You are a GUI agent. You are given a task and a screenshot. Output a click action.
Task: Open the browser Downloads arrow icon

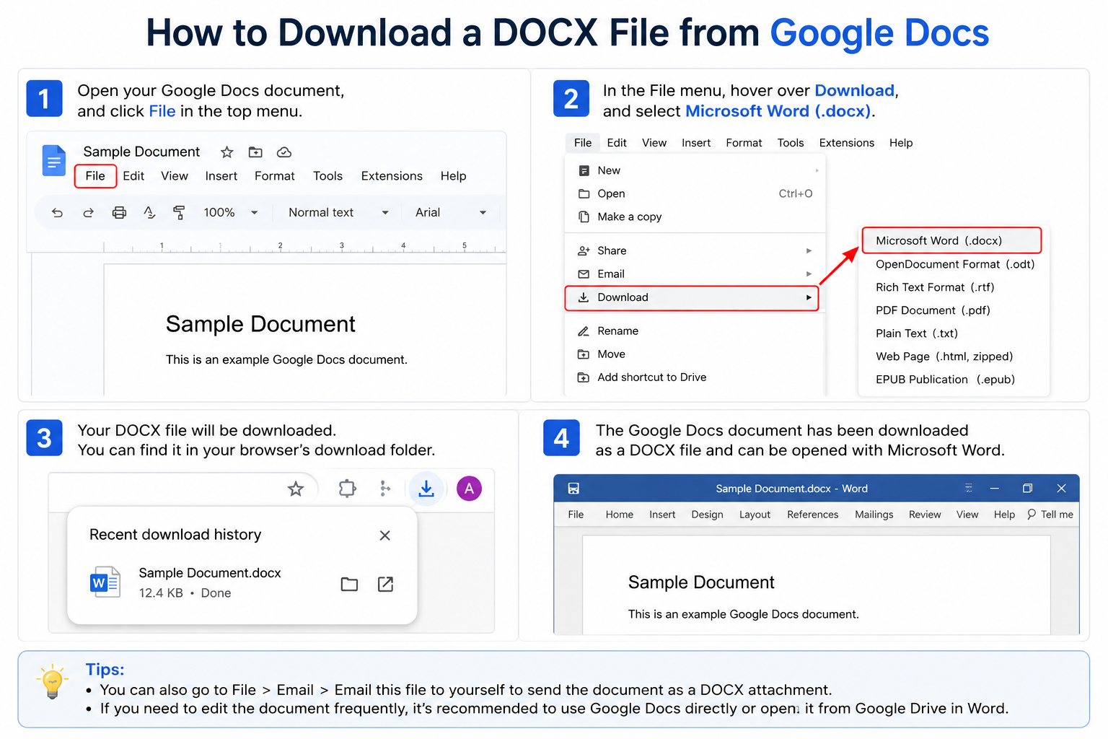tap(426, 489)
